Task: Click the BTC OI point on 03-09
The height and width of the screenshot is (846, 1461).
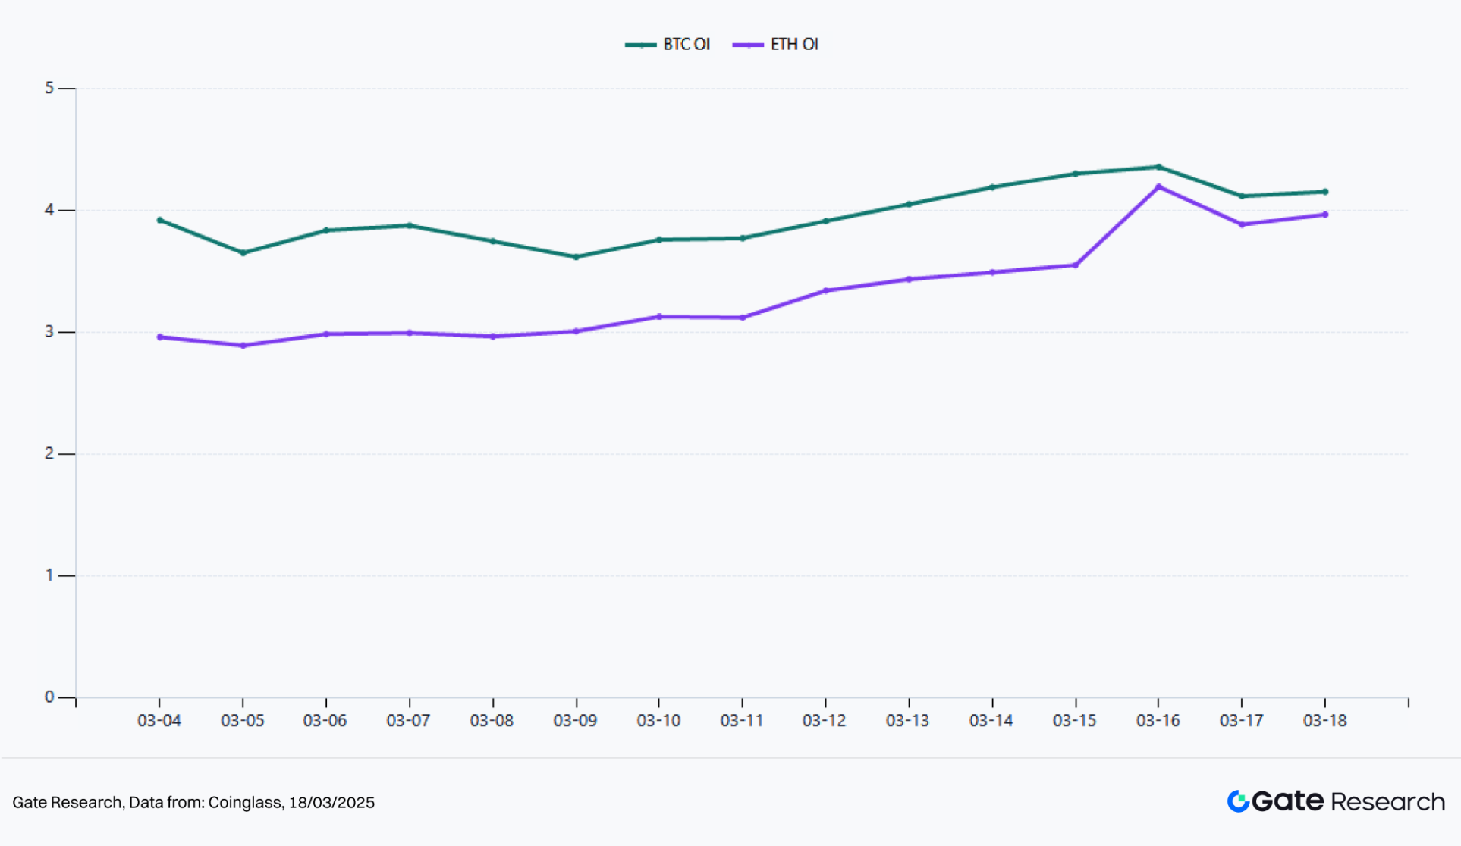Action: coord(576,257)
